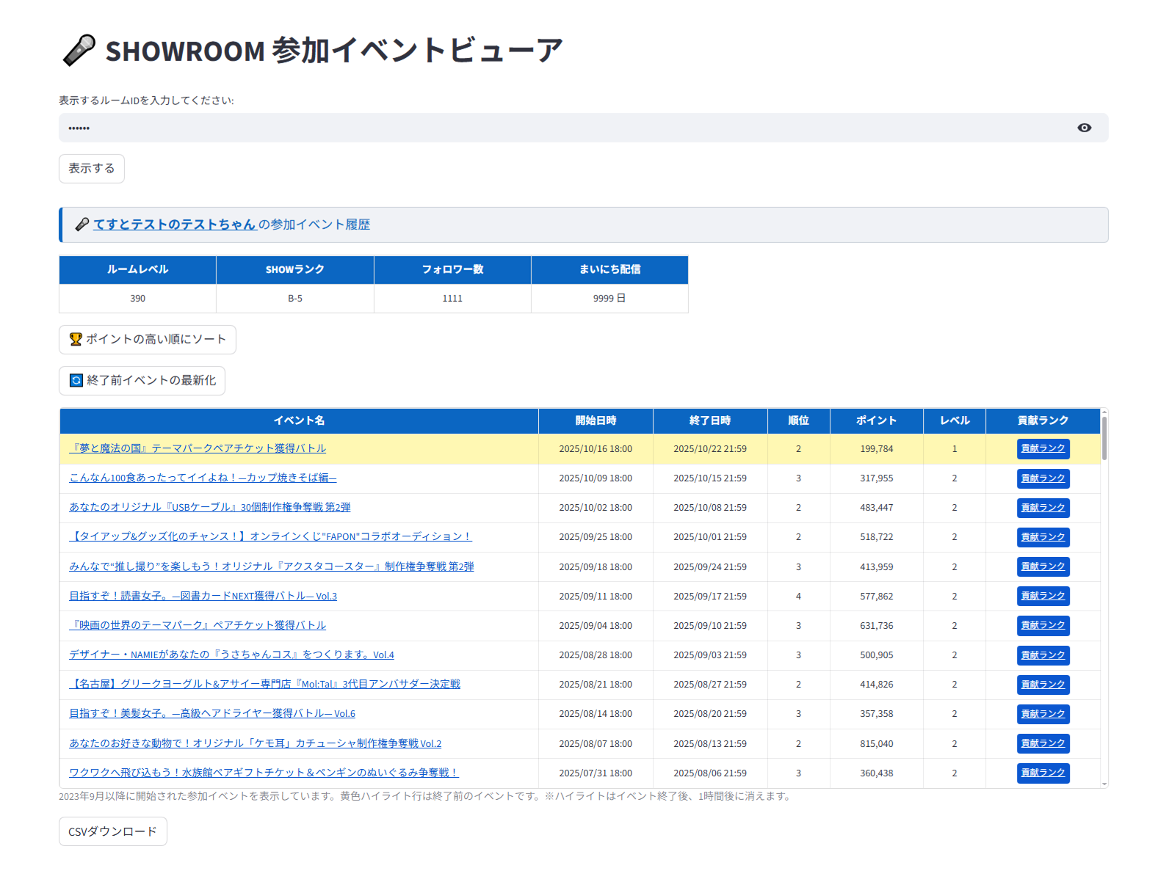Open てすとテストのテストちゃん room link
Image resolution: width=1169 pixels, height=882 pixels.
174,225
